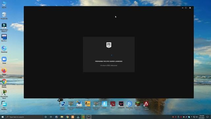Switch to Epic Games Launcher taskbar button
This screenshot has width=211, height=119.
(x=89, y=117)
